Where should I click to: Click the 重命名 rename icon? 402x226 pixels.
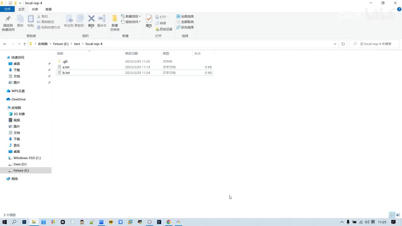(x=102, y=19)
